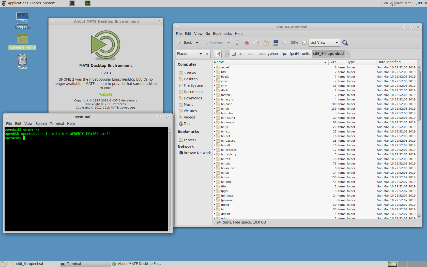Open Trash icon on desktop
Viewport: 427px width, 267px height.
(22, 62)
